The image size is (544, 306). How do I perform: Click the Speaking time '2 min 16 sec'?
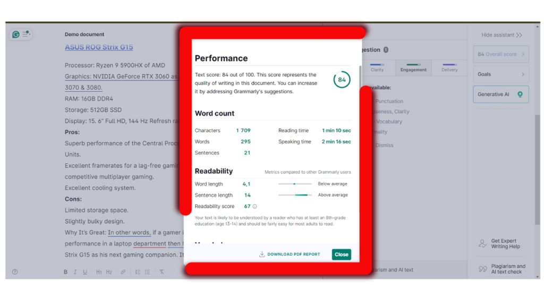pyautogui.click(x=336, y=141)
